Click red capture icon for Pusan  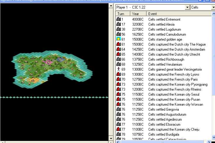tap(119, 99)
